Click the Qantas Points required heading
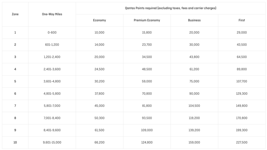 click(x=170, y=8)
